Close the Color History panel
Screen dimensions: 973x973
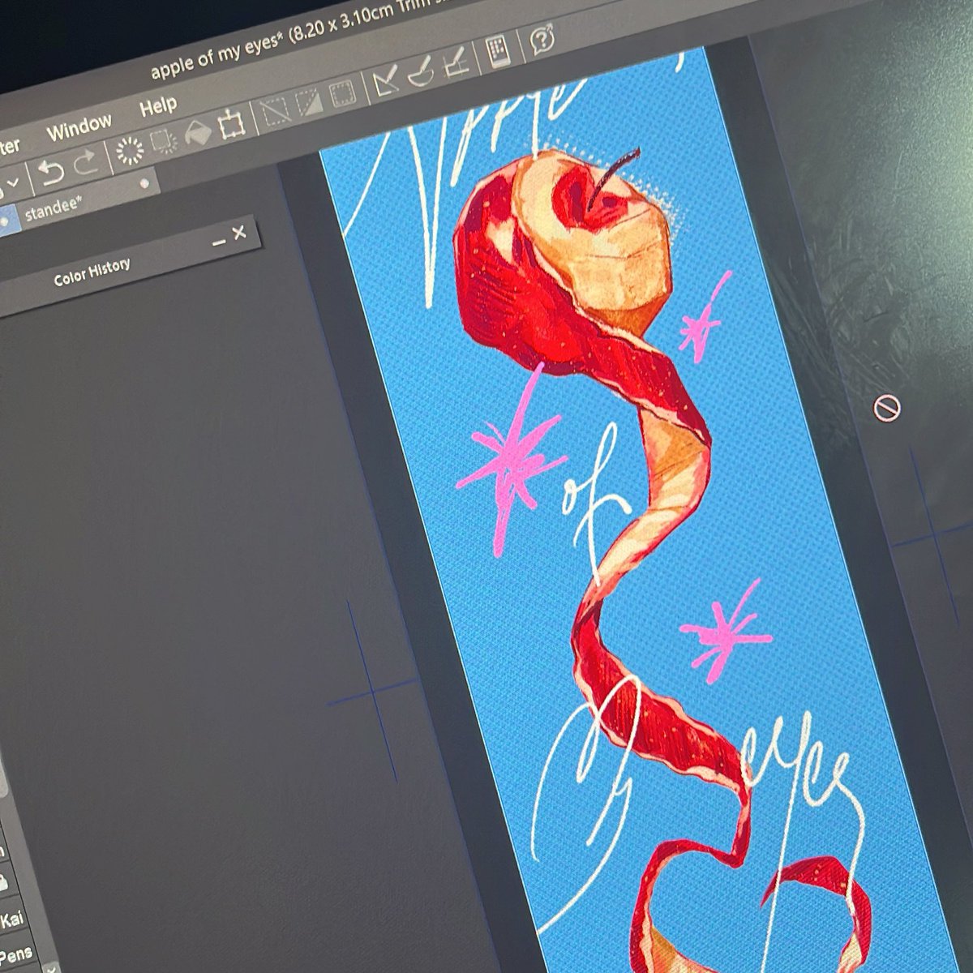coord(238,234)
